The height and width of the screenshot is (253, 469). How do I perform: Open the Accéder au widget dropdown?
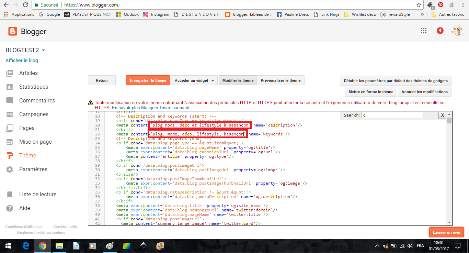point(194,80)
